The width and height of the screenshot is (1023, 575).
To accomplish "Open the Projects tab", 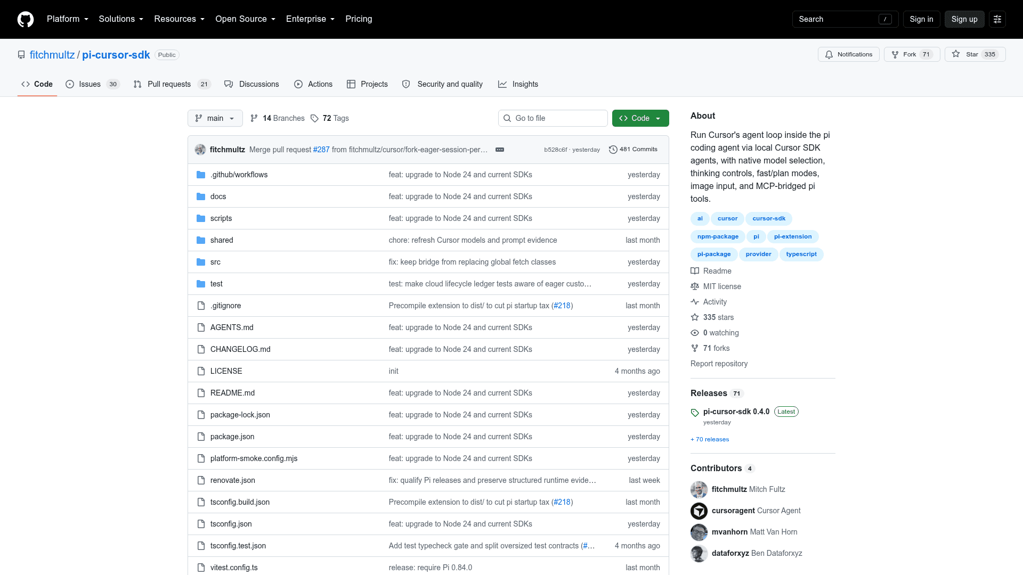I will (367, 84).
